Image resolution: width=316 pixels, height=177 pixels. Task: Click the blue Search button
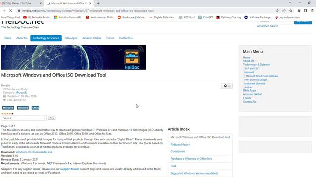[x=303, y=21]
